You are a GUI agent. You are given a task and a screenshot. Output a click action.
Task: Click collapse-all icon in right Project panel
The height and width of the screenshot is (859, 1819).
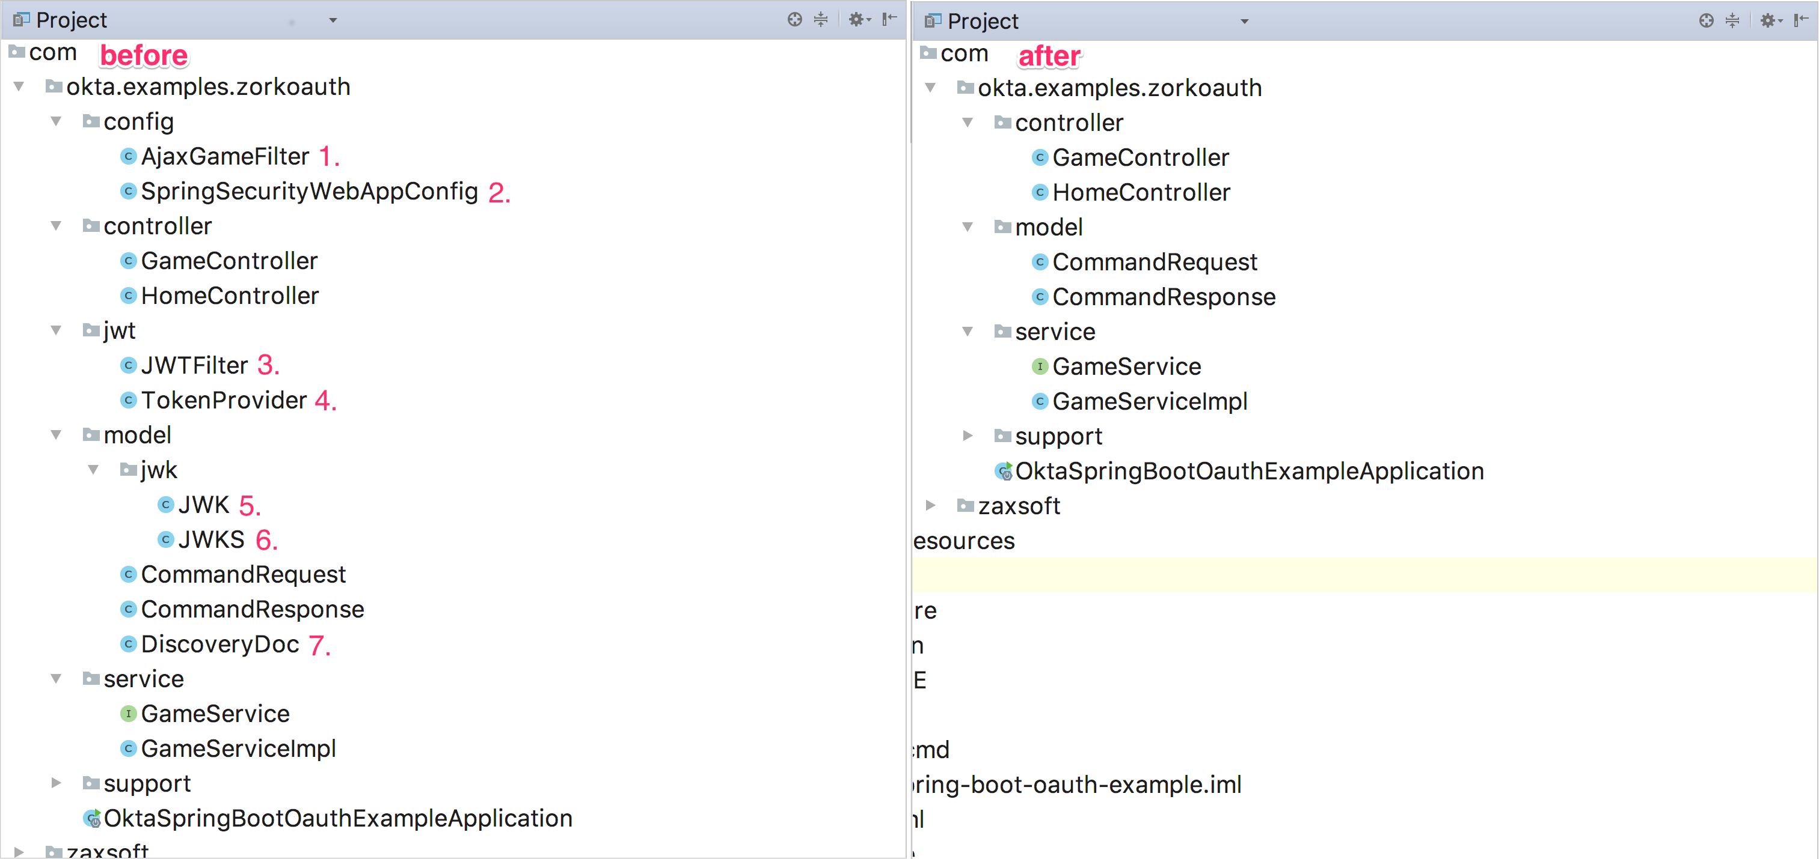(x=1732, y=20)
